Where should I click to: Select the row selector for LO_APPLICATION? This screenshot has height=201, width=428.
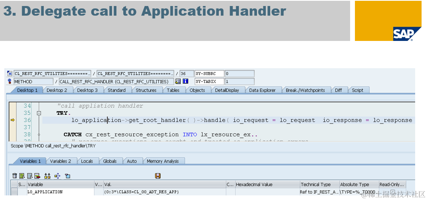[14, 192]
